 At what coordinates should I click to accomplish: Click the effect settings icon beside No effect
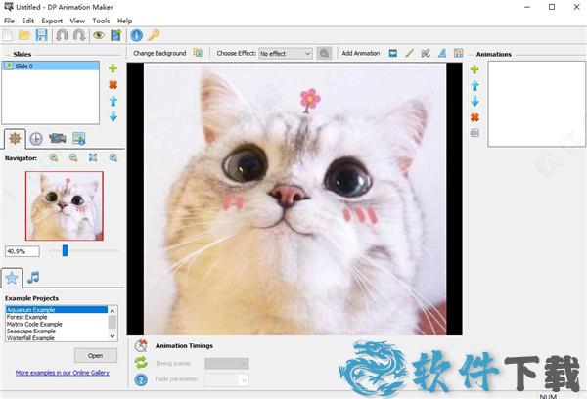coord(324,53)
